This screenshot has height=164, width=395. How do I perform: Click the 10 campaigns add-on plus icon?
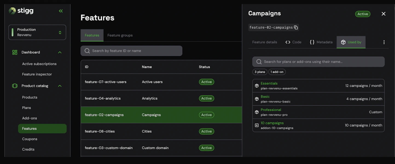(x=257, y=125)
